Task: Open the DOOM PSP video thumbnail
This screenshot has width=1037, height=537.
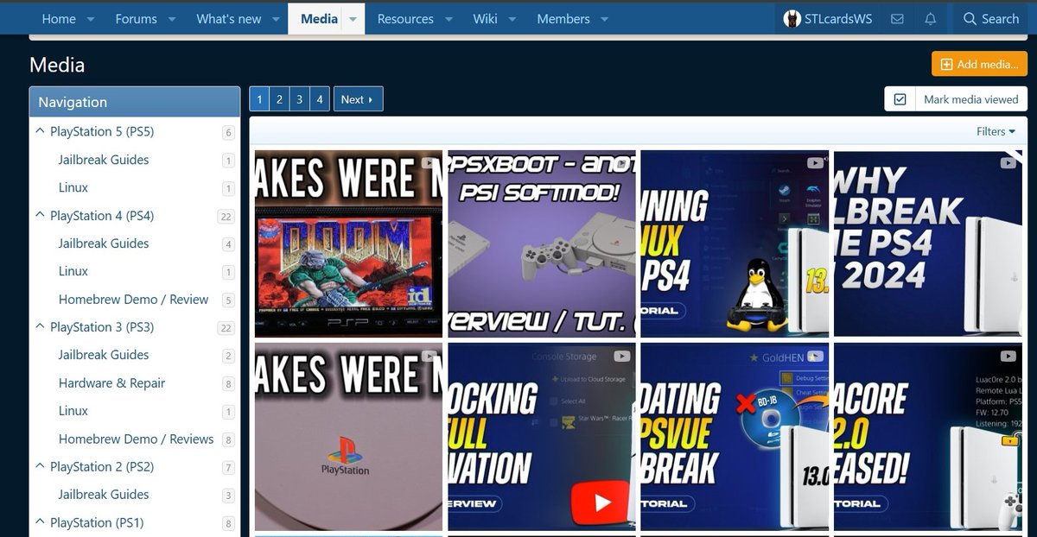Action: click(x=348, y=243)
